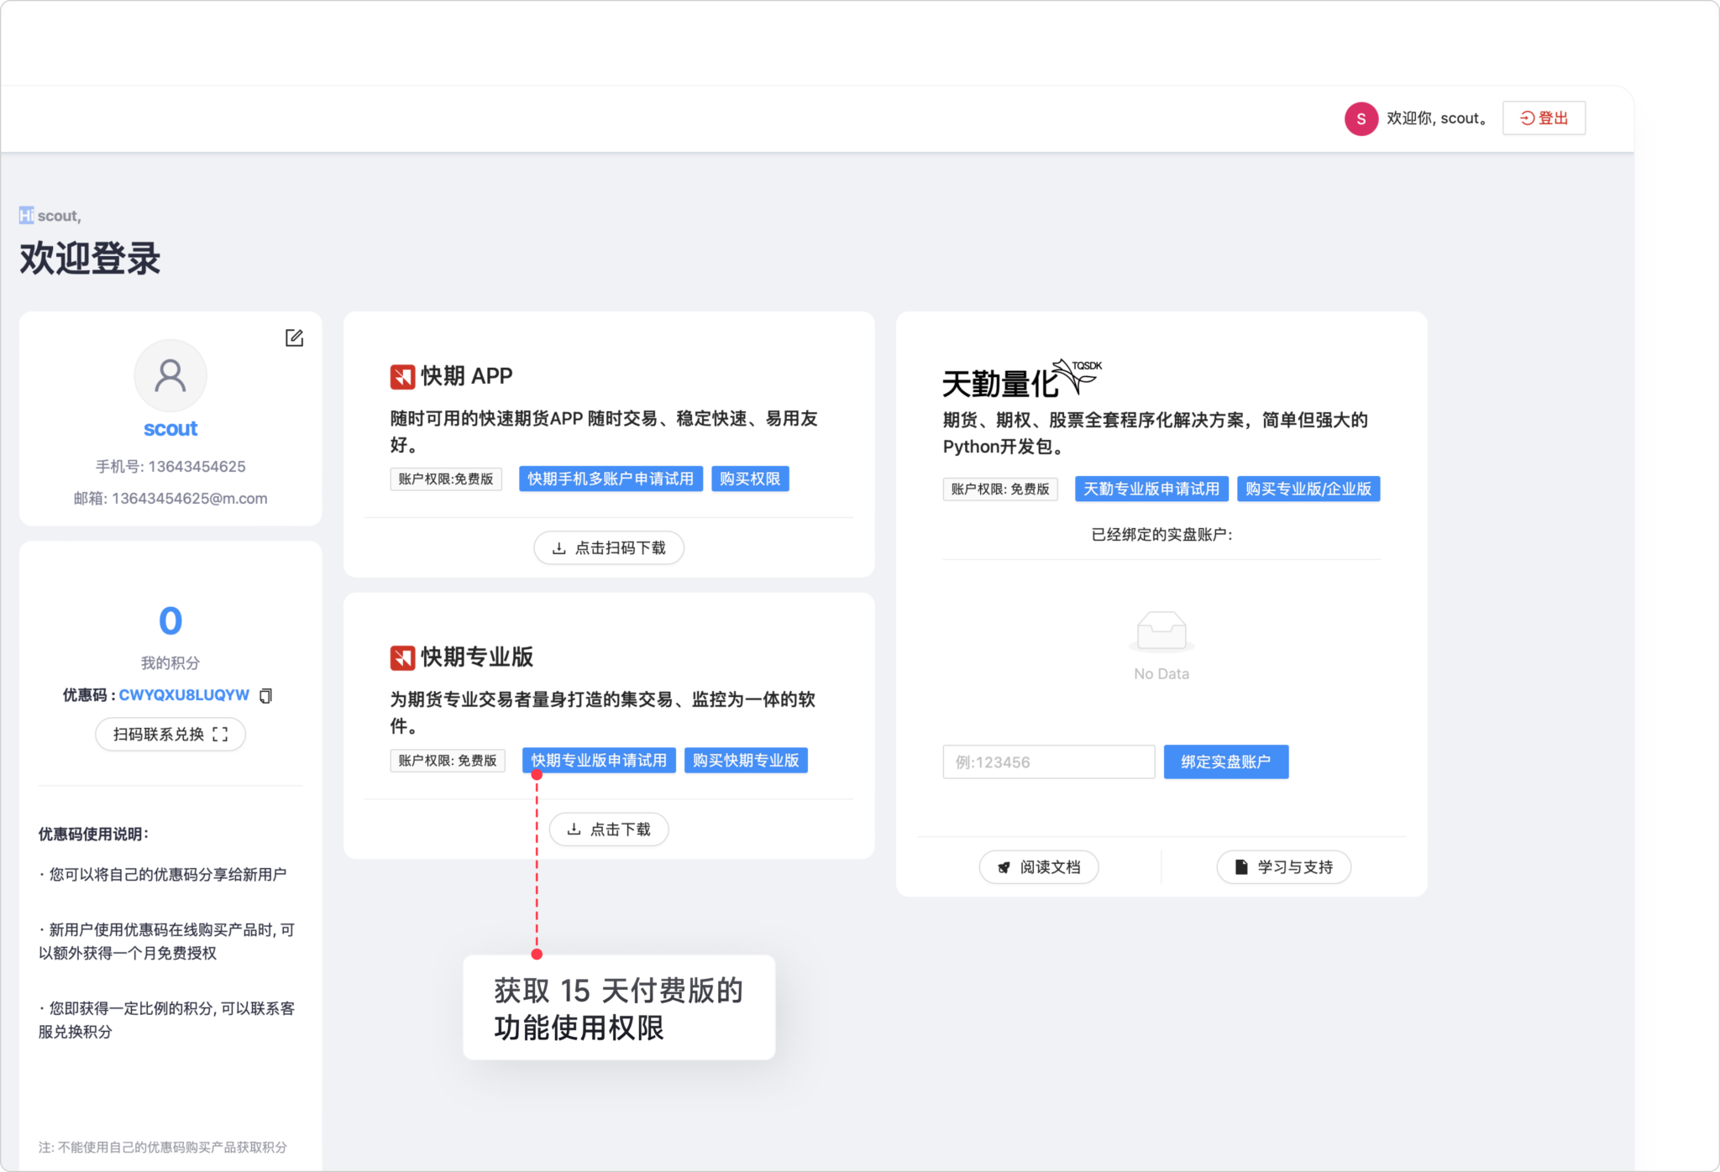The width and height of the screenshot is (1720, 1172).
Task: Open 阅读文档 documentation button
Action: tap(1039, 867)
